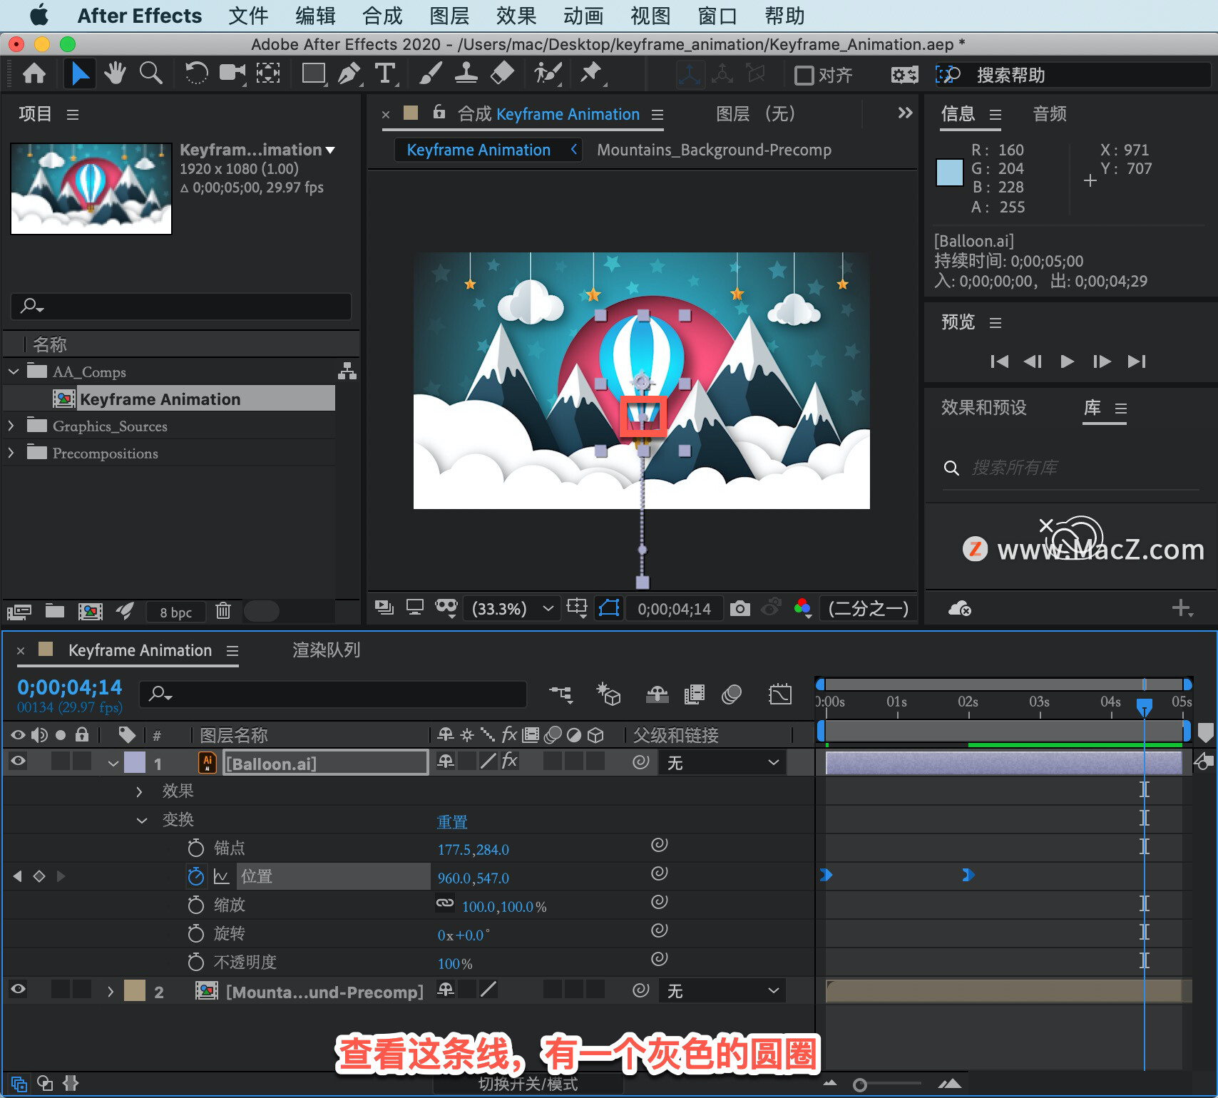Enable the 对齐 snapping checkbox
1218x1098 pixels.
click(804, 75)
